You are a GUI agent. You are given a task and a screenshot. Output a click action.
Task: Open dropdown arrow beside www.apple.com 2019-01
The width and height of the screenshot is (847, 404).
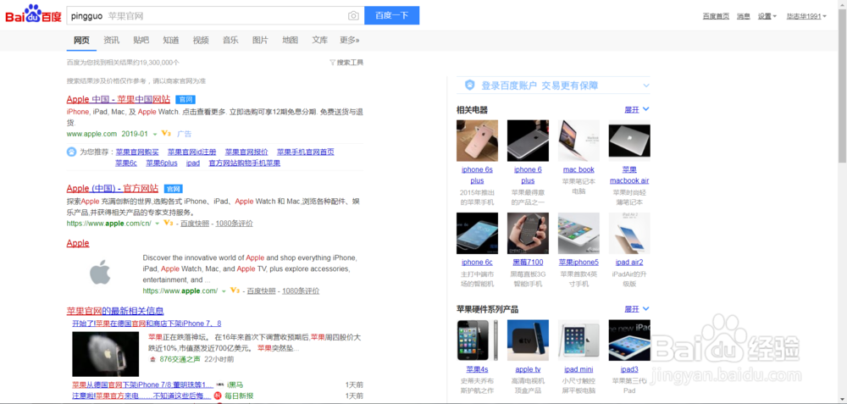tap(155, 134)
